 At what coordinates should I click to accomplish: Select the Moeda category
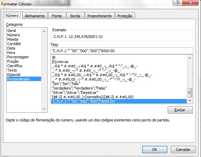pos(13,39)
